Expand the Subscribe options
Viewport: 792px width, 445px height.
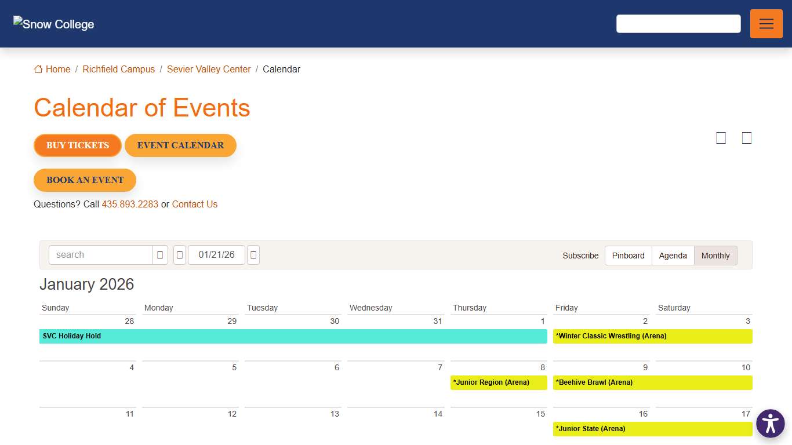[x=580, y=256]
